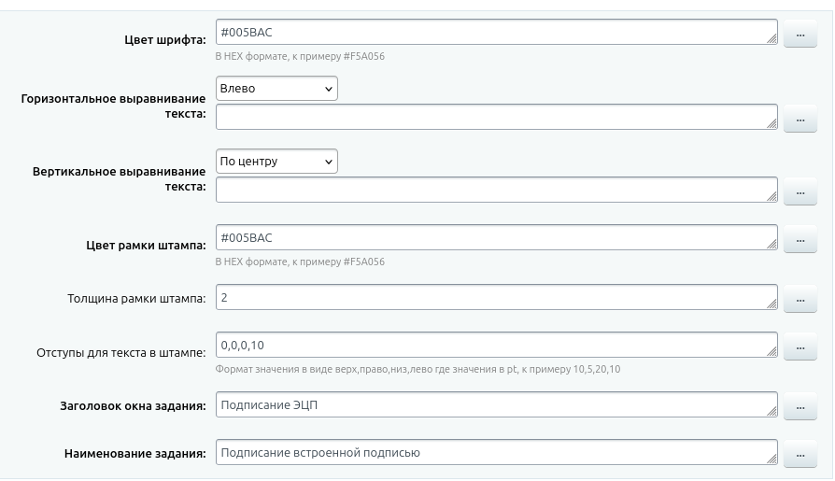This screenshot has width=835, height=481.
Task: Focus the 'Цвет рамки штампа' hex field
Action: click(495, 237)
